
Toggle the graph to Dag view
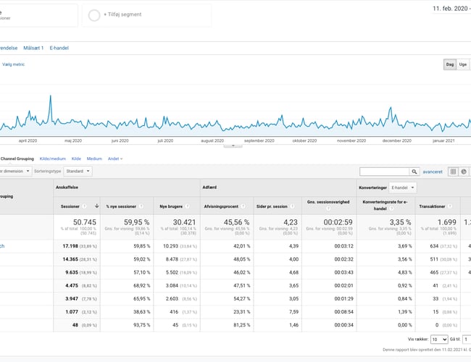point(450,64)
